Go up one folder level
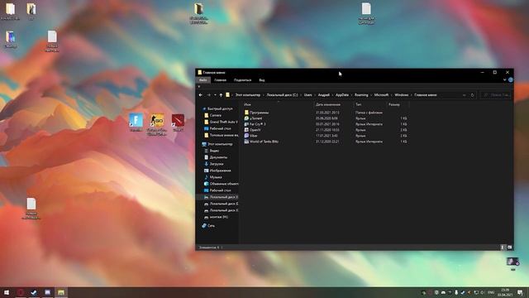The image size is (529, 298). coord(221,95)
